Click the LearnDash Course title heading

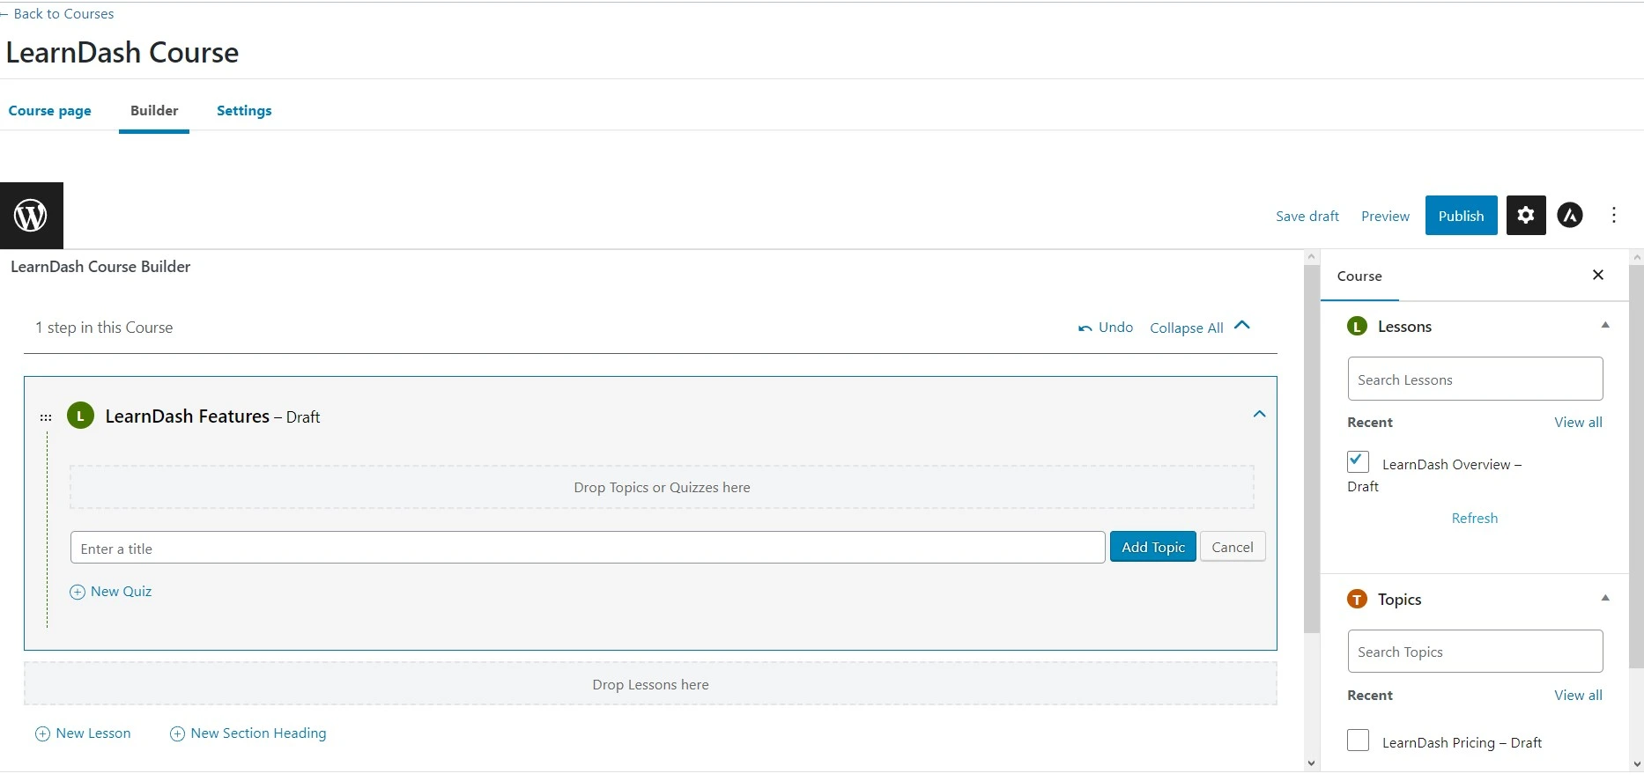(122, 53)
